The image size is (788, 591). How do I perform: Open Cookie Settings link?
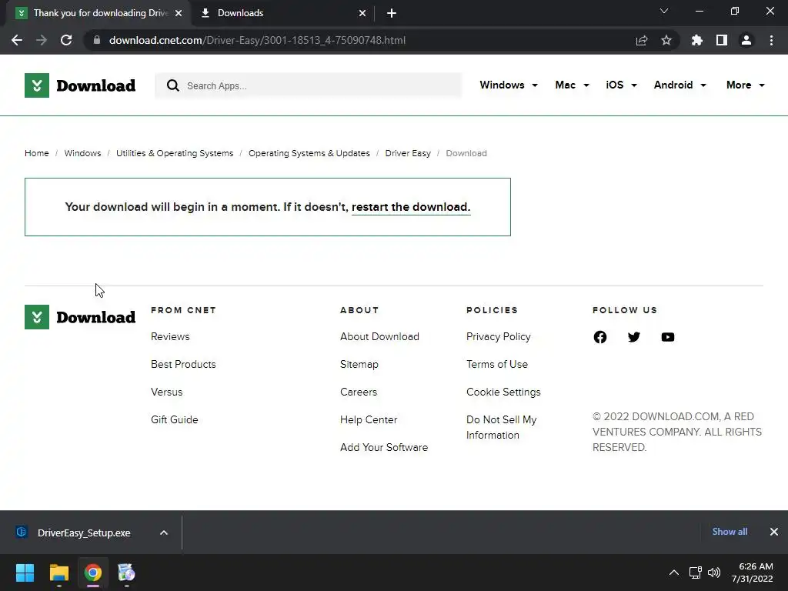coord(503,392)
